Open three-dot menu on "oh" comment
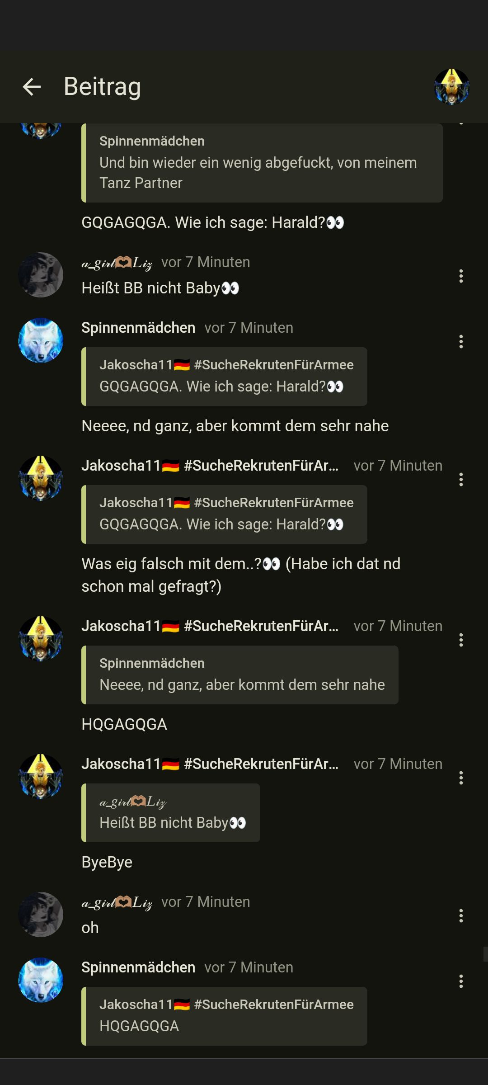Viewport: 488px width, 1085px height. [x=461, y=916]
